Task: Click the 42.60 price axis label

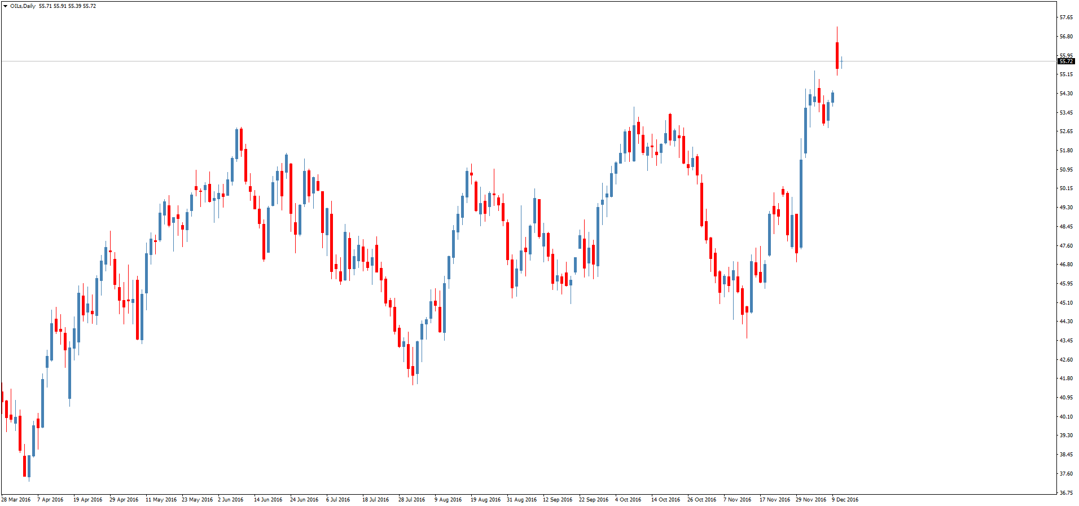Action: [x=1066, y=360]
